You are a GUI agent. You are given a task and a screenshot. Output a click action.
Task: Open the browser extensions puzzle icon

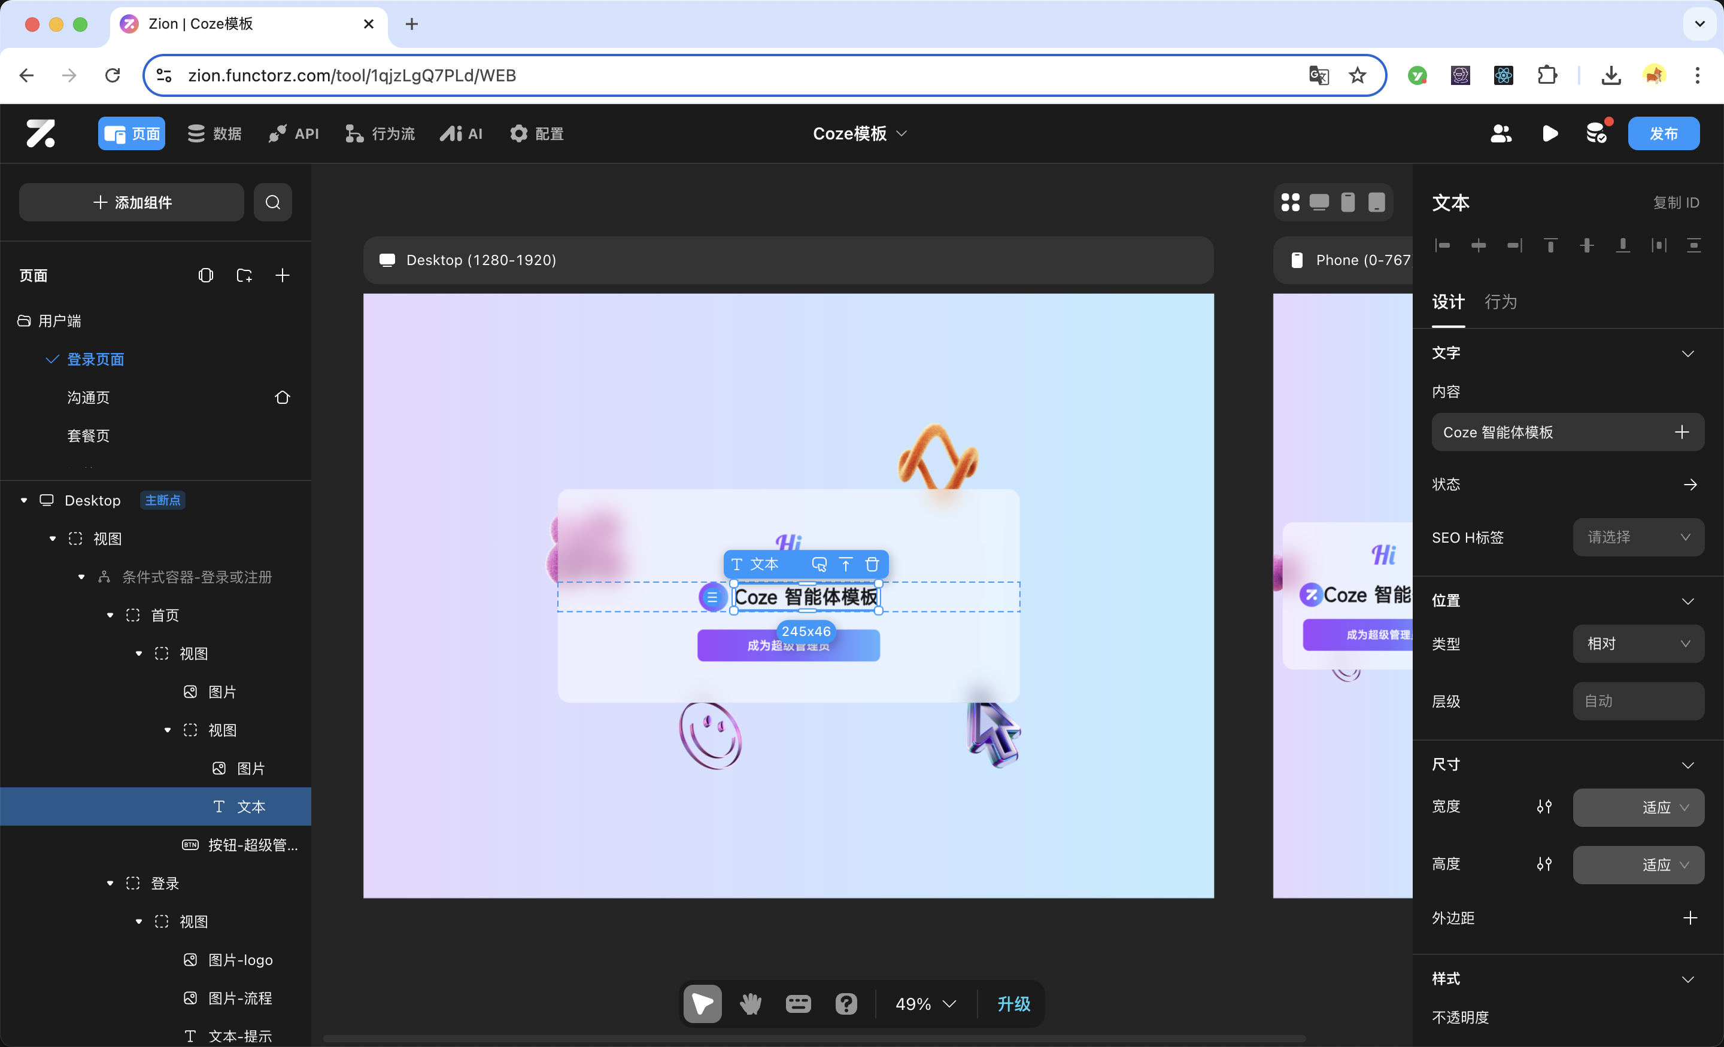click(x=1547, y=75)
